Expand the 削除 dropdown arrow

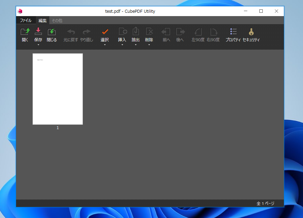tap(149, 45)
